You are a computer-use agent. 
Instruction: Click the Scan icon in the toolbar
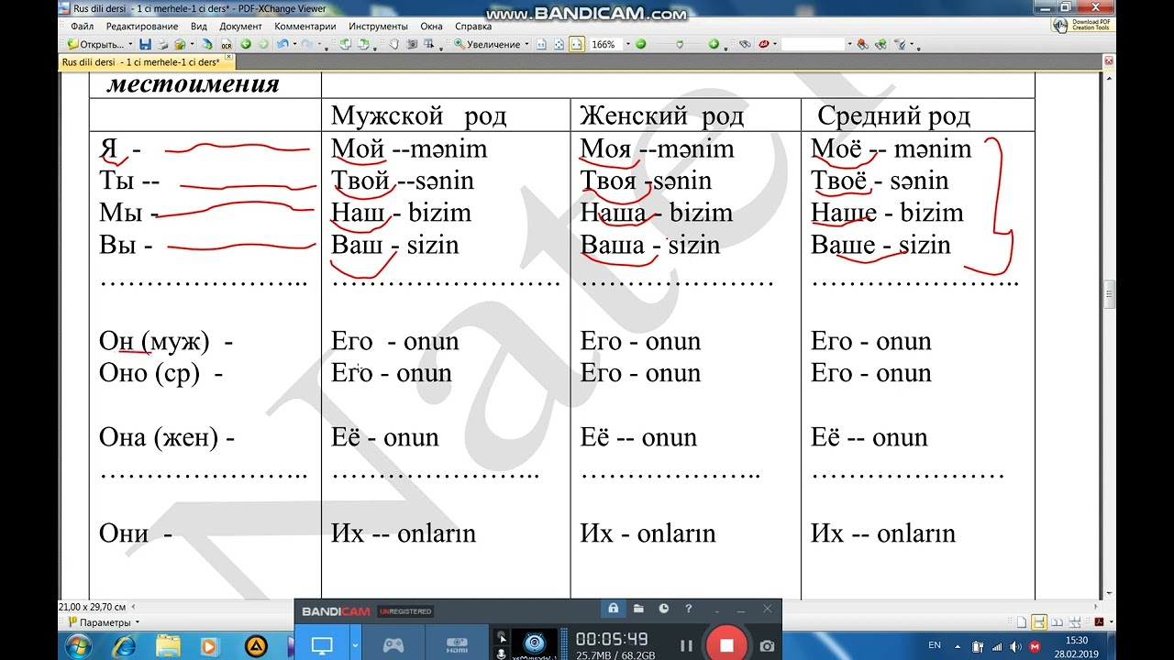point(205,44)
